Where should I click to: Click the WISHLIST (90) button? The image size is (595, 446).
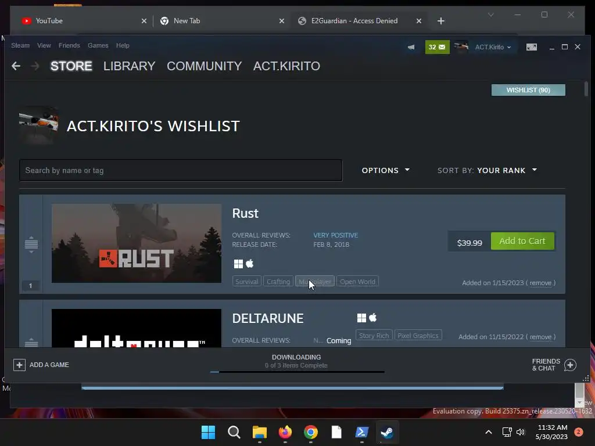pos(528,90)
